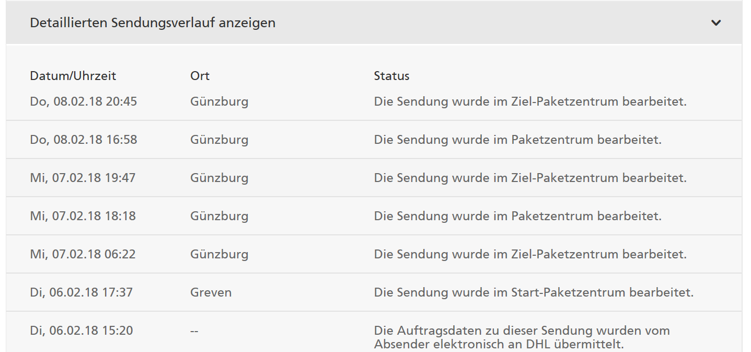The height and width of the screenshot is (352, 751).
Task: Click the 'Di, 06.02.18 15:20' date entry
Action: [x=82, y=331]
